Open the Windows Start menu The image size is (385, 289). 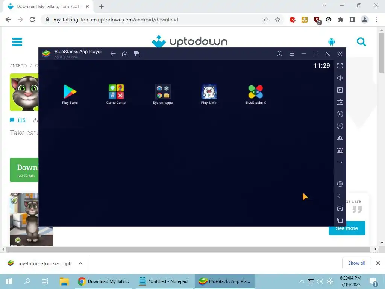pyautogui.click(x=9, y=281)
